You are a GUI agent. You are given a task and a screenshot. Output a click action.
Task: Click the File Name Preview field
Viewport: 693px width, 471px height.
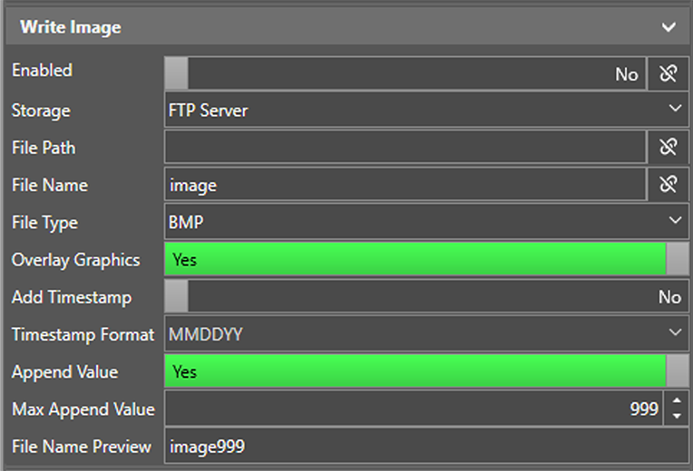(426, 447)
